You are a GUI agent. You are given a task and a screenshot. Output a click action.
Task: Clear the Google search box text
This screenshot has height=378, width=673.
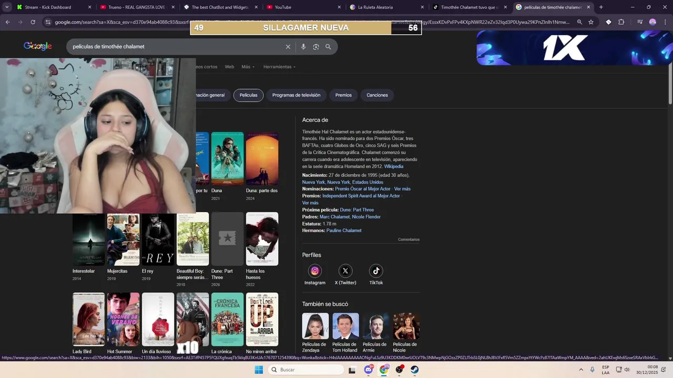[288, 47]
